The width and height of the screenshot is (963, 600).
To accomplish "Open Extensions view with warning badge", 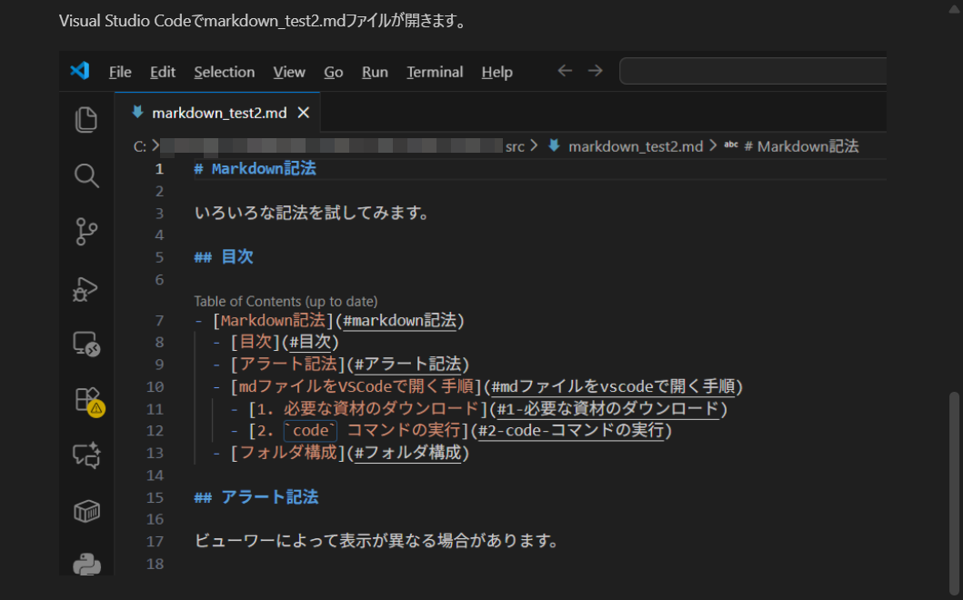I will (x=87, y=401).
